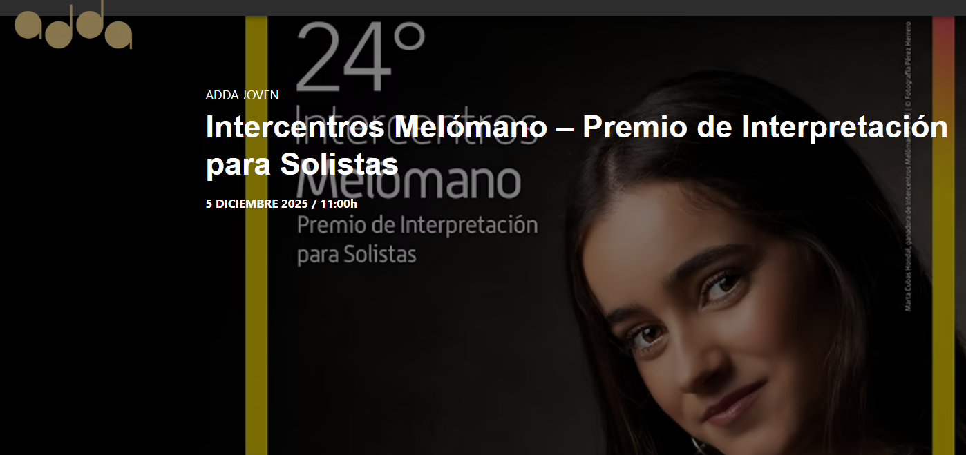Viewport: 966px width, 455px height.
Task: Click the Intercentros Melómano event title
Action: [576, 146]
